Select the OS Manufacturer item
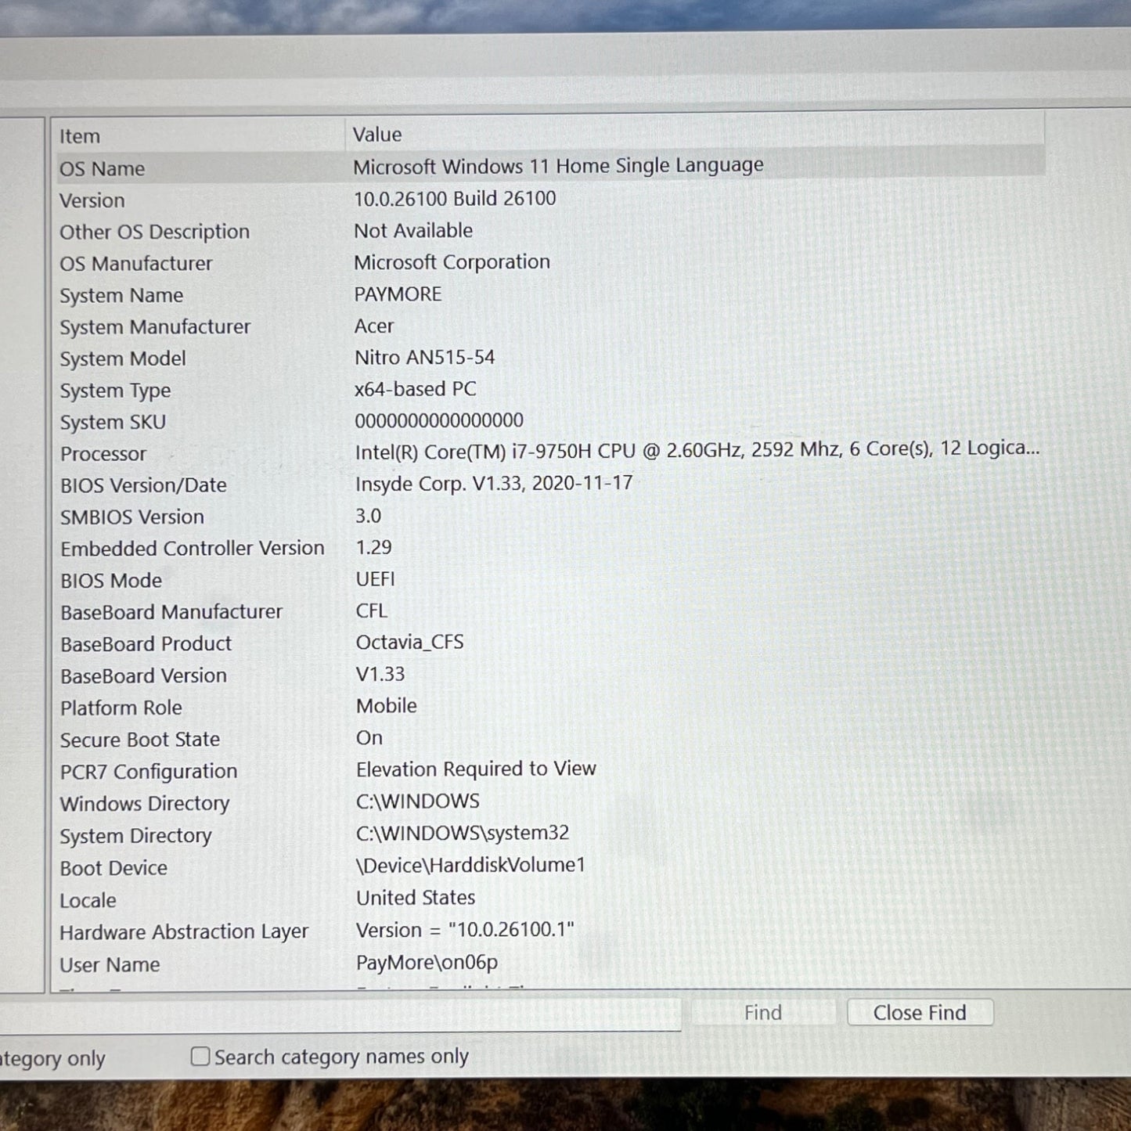The image size is (1131, 1131). pos(136,264)
